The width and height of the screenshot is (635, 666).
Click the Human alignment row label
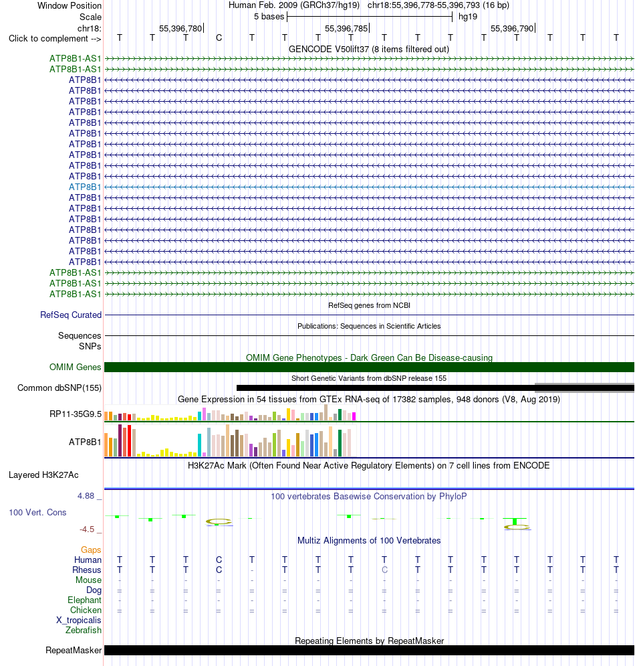coord(88,560)
